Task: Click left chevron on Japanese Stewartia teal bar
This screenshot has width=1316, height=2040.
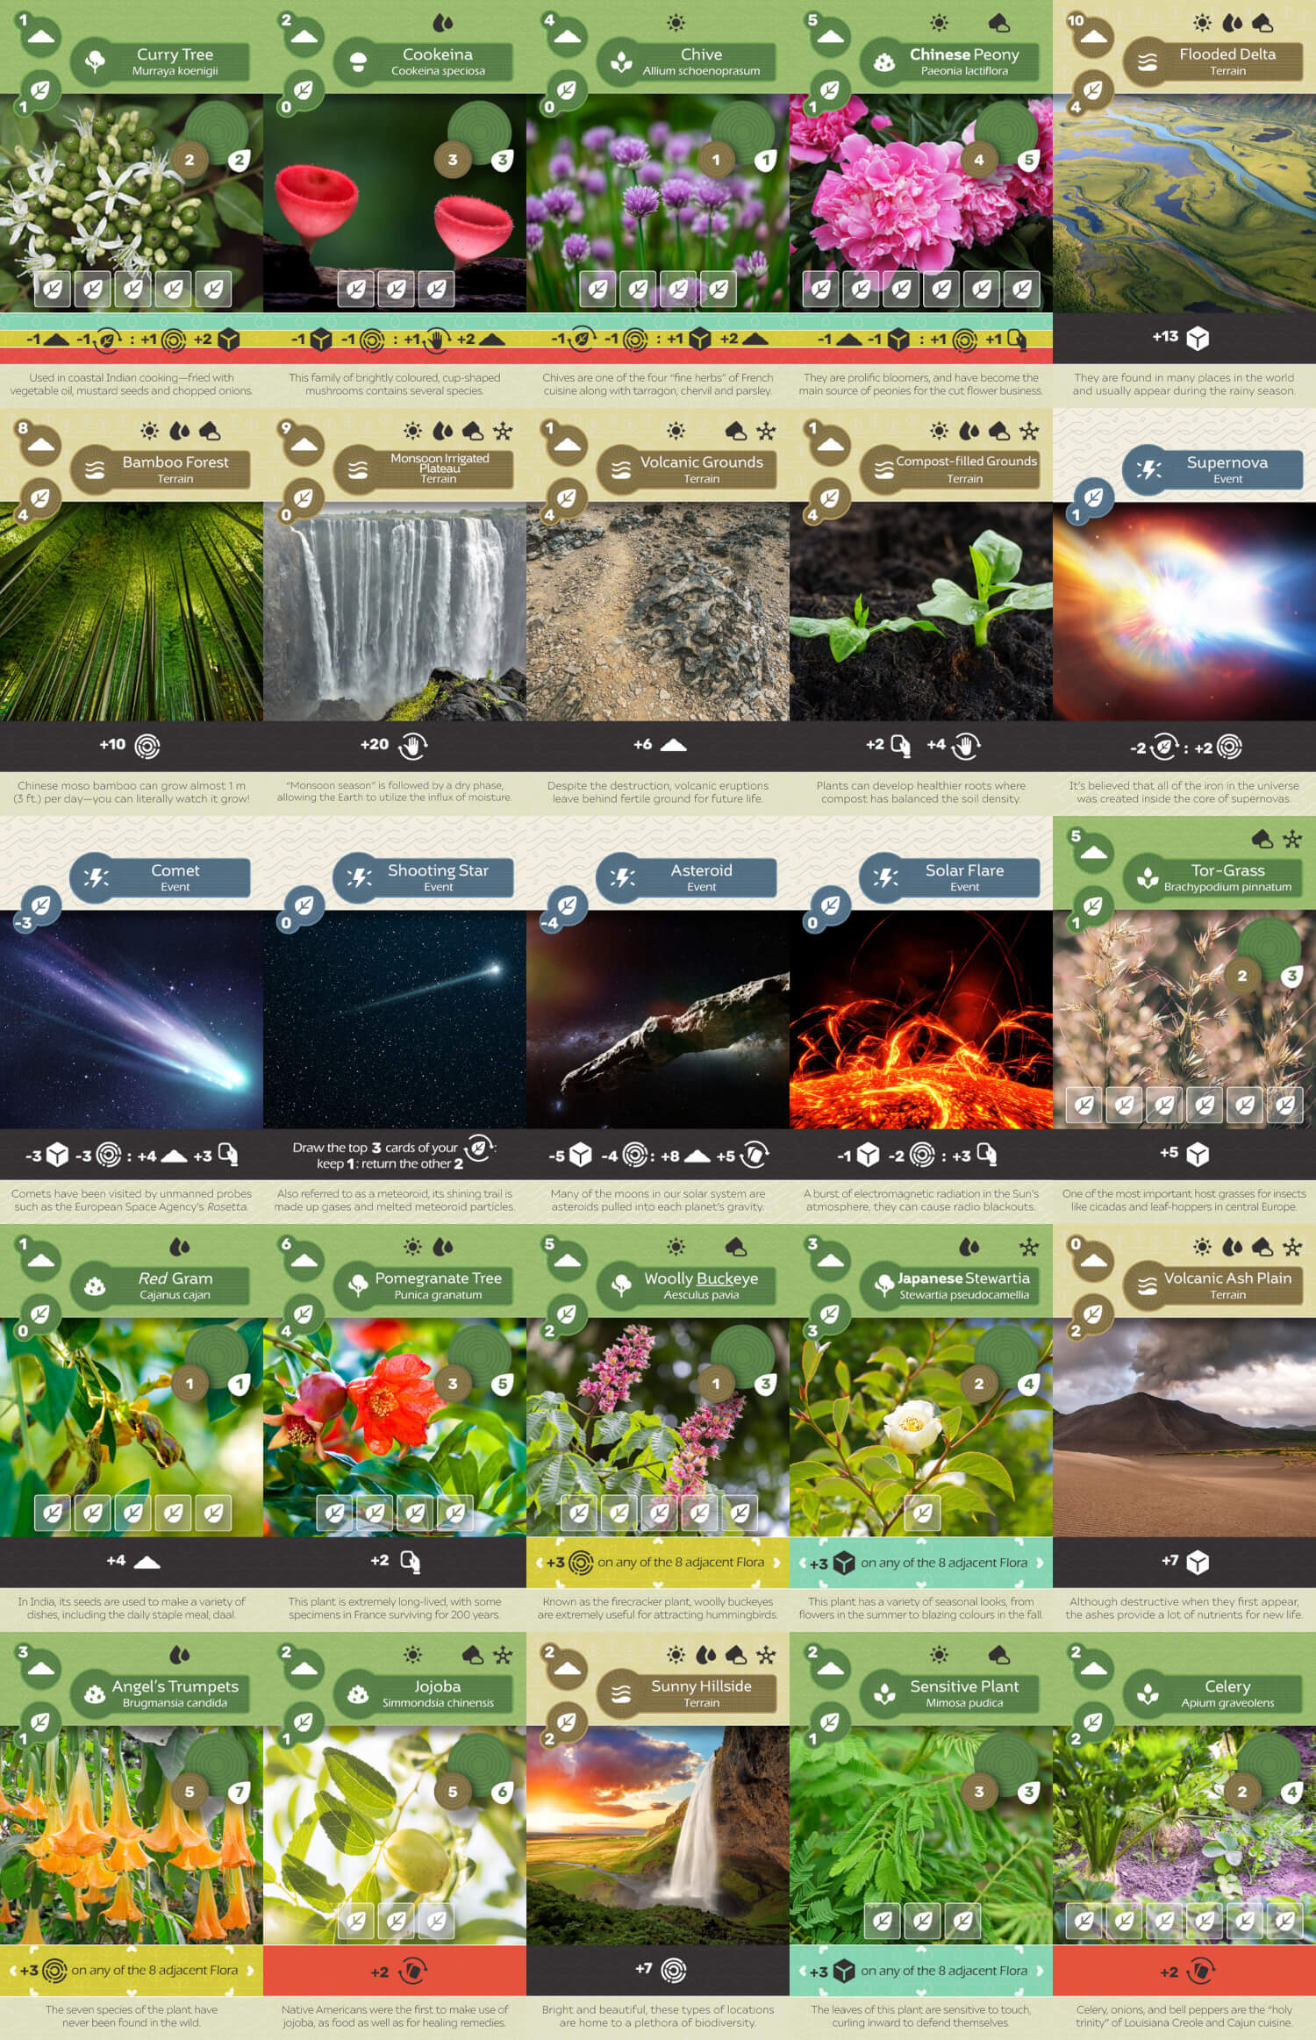Action: (802, 1562)
